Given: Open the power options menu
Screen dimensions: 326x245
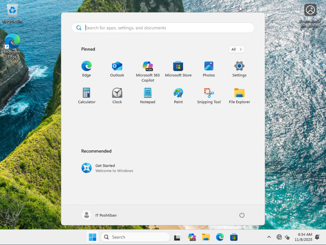Looking at the screenshot, I should tap(242, 215).
